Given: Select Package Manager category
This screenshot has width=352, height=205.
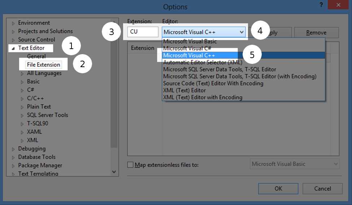Looking at the screenshot, I should click(40, 166).
